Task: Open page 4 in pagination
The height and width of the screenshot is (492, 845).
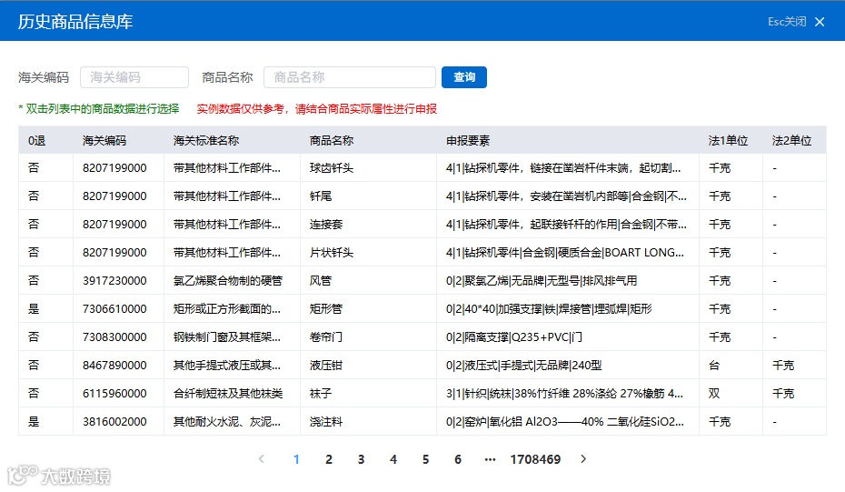Action: click(x=393, y=459)
